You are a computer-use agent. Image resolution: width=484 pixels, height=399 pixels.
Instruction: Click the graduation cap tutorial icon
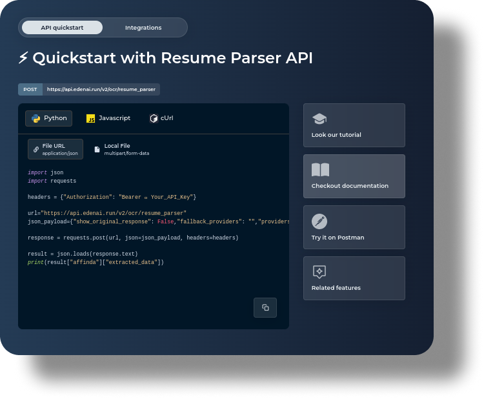click(319, 119)
